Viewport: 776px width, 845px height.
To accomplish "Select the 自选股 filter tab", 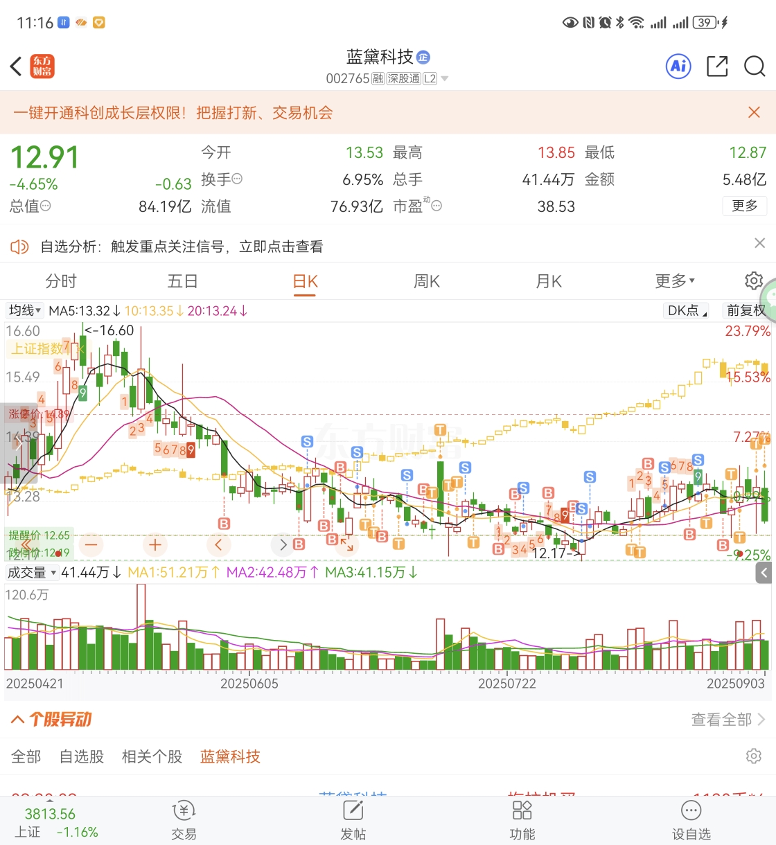I will (x=82, y=756).
